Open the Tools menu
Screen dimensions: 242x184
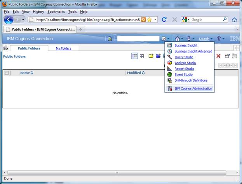tap(72, 12)
